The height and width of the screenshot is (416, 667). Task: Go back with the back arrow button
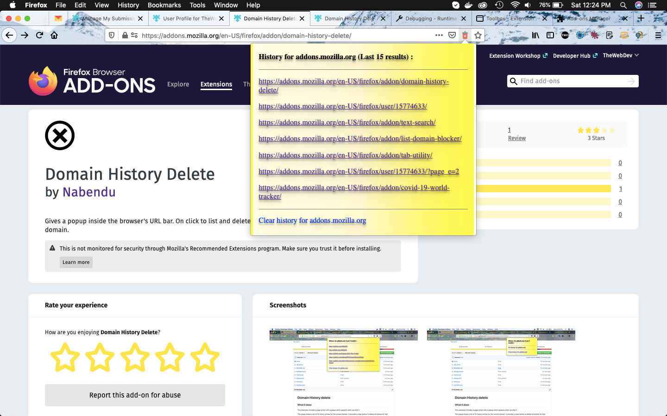click(9, 35)
